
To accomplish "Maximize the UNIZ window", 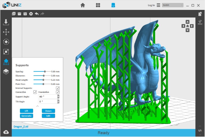I will pos(193,5).
